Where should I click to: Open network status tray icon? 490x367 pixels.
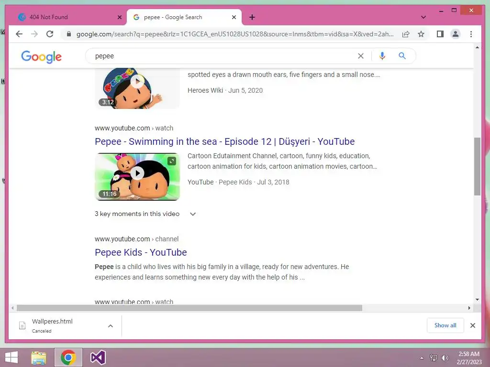(x=434, y=358)
